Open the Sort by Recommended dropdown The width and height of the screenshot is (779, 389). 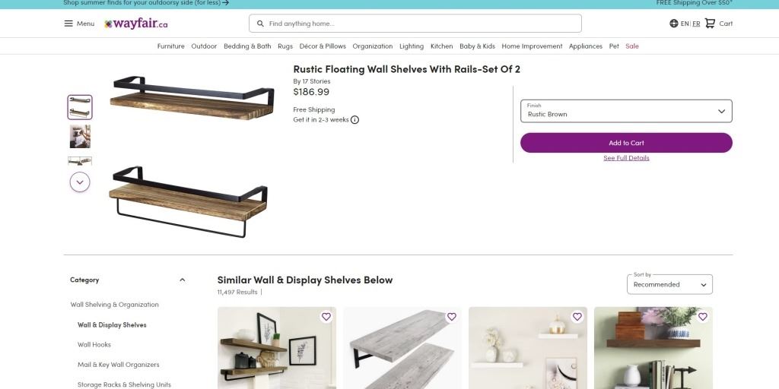669,284
